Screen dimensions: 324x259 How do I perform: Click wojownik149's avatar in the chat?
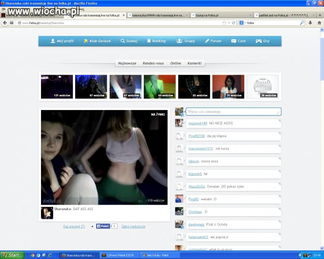[x=179, y=123]
